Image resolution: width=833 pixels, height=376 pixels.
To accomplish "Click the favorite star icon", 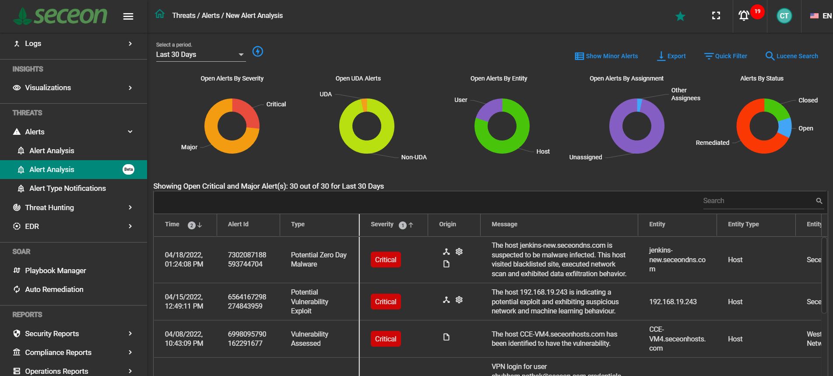I will coord(680,17).
